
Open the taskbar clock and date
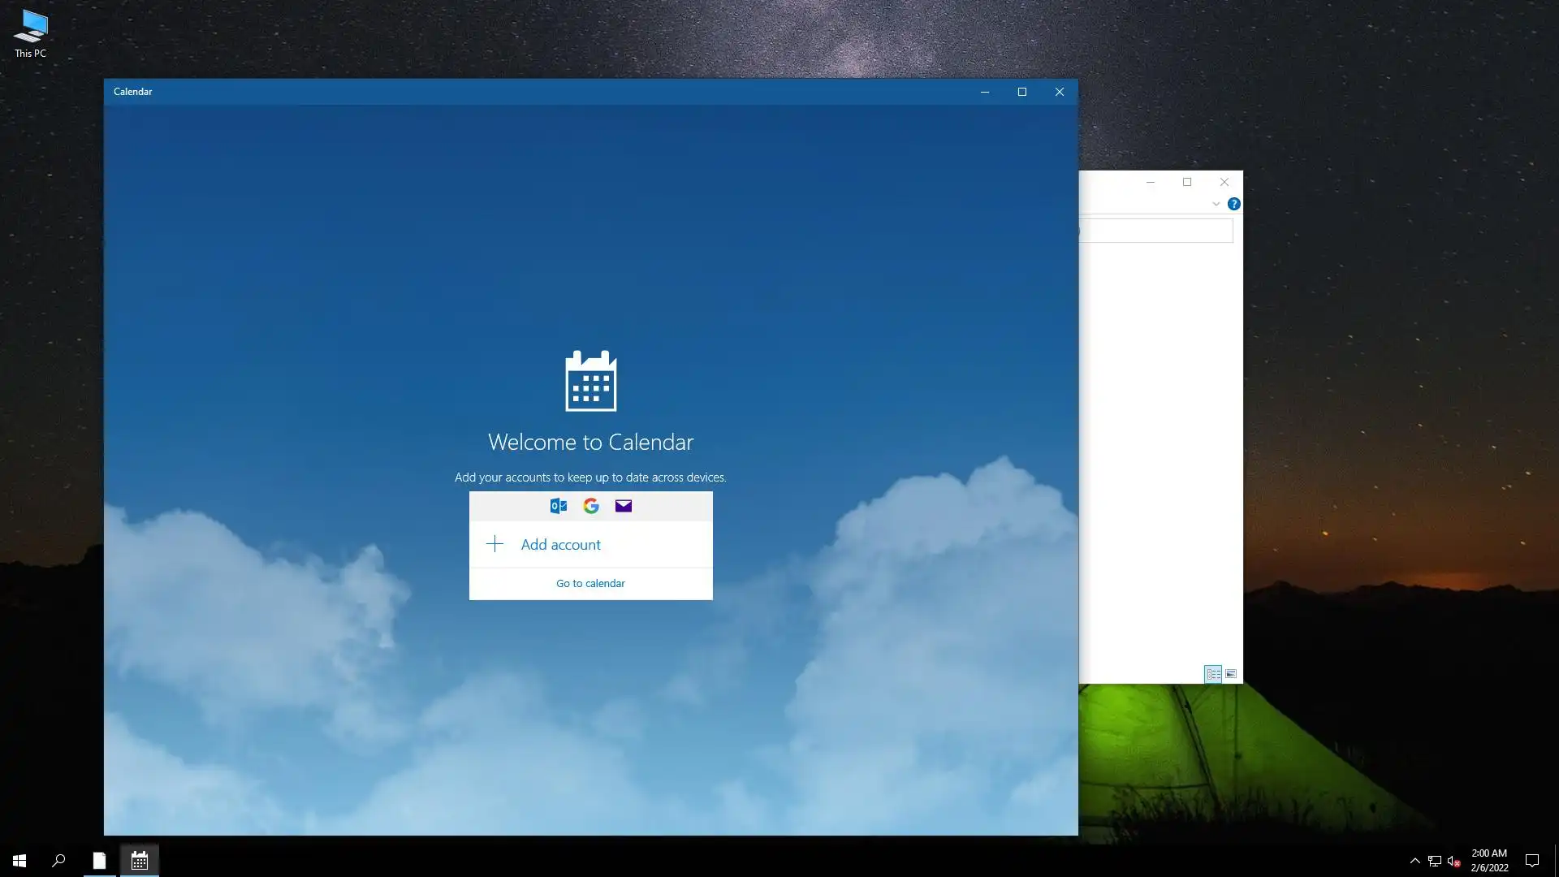pyautogui.click(x=1488, y=861)
